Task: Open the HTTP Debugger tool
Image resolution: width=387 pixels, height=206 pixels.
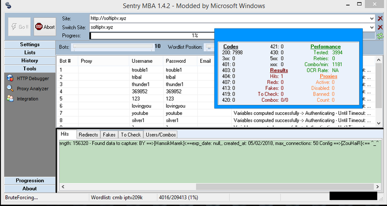Action: pyautogui.click(x=28, y=79)
